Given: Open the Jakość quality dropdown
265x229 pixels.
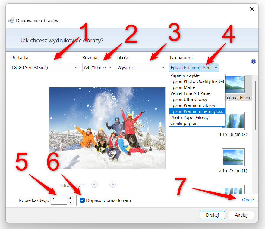Looking at the screenshot, I should pos(141,68).
